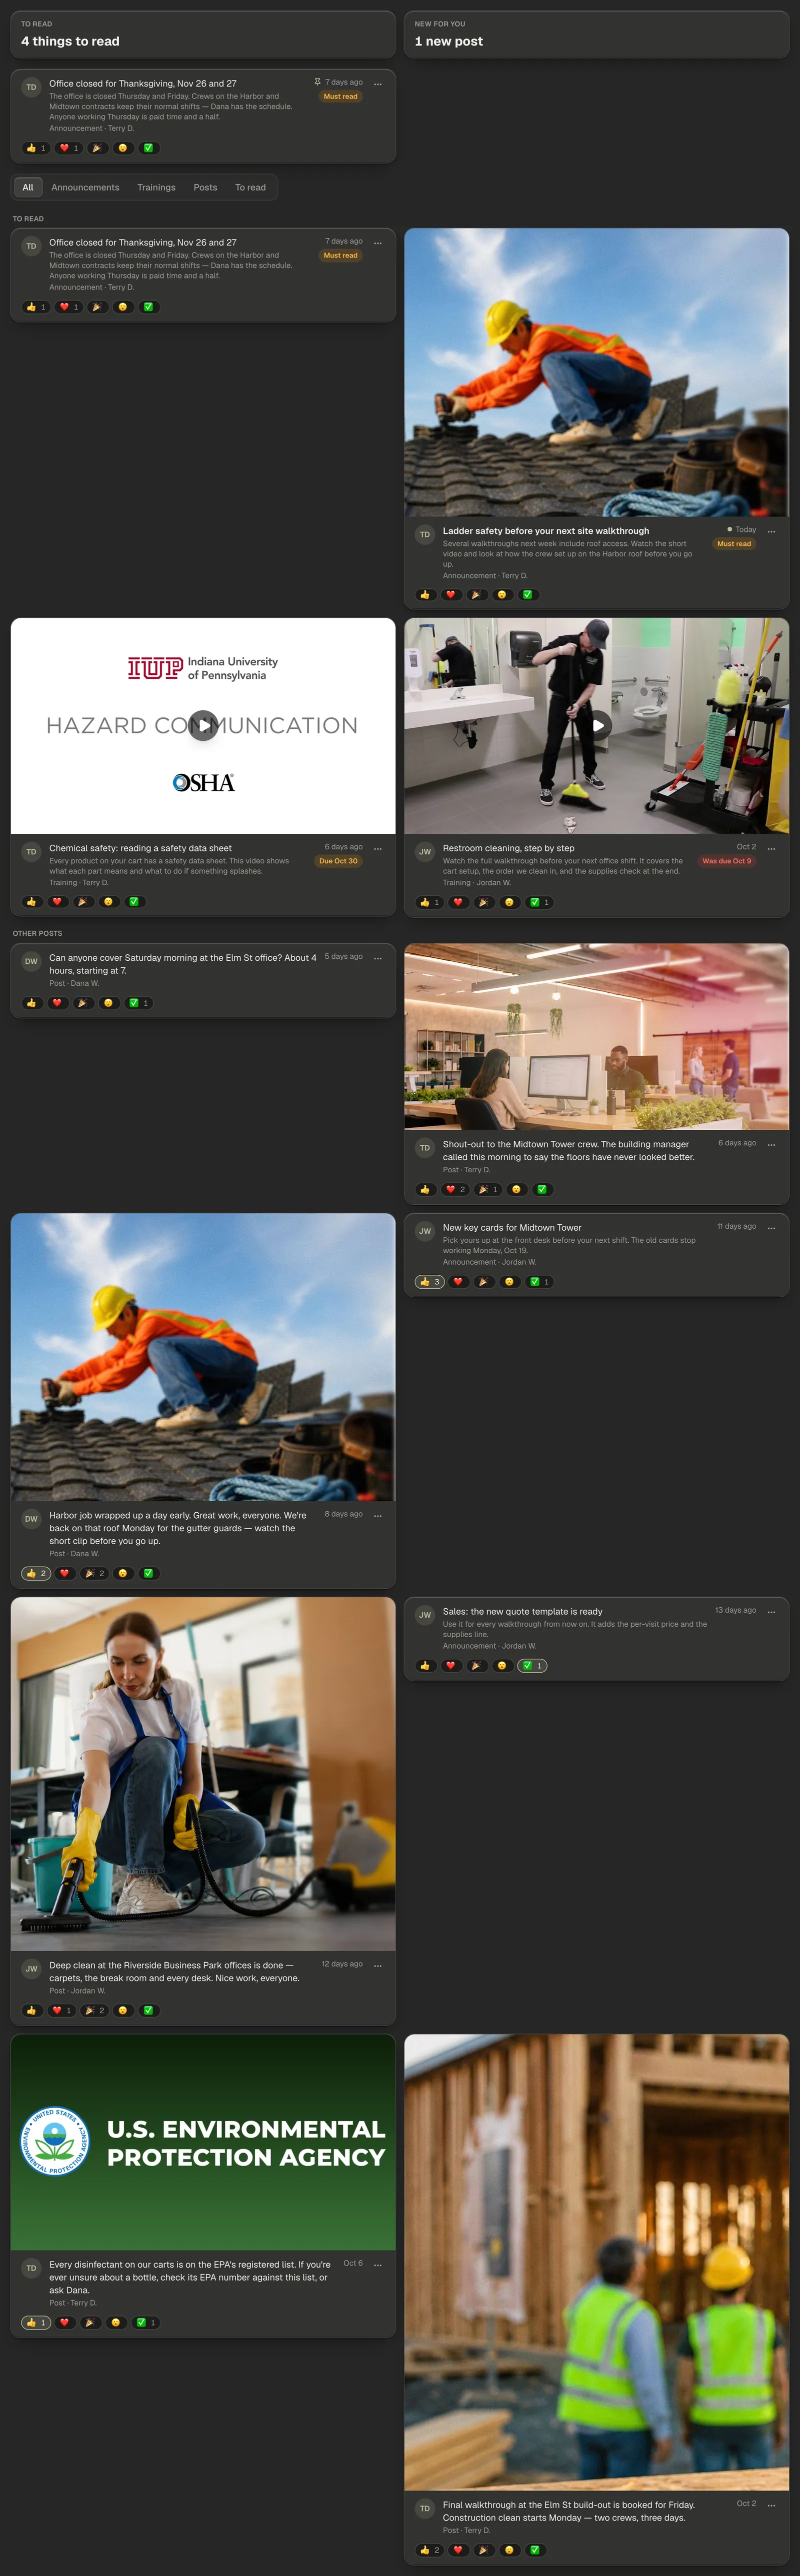Open the To read filter tab
800x2576 pixels.
point(250,187)
